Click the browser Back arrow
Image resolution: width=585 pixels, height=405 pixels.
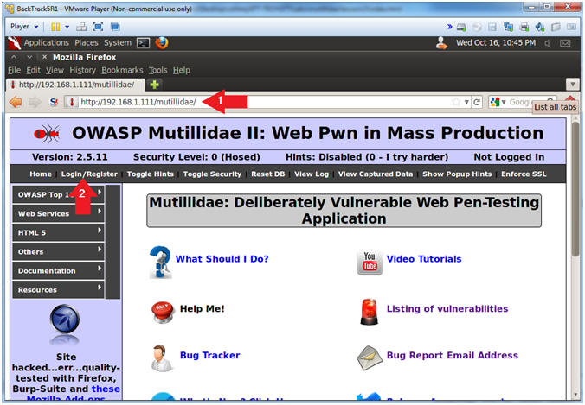[x=16, y=102]
